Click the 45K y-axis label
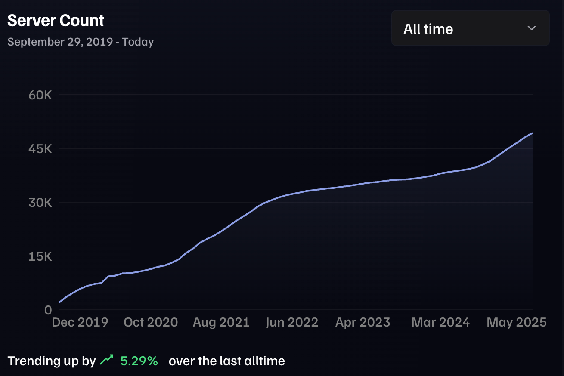Viewport: 564px width, 376px height. point(40,149)
